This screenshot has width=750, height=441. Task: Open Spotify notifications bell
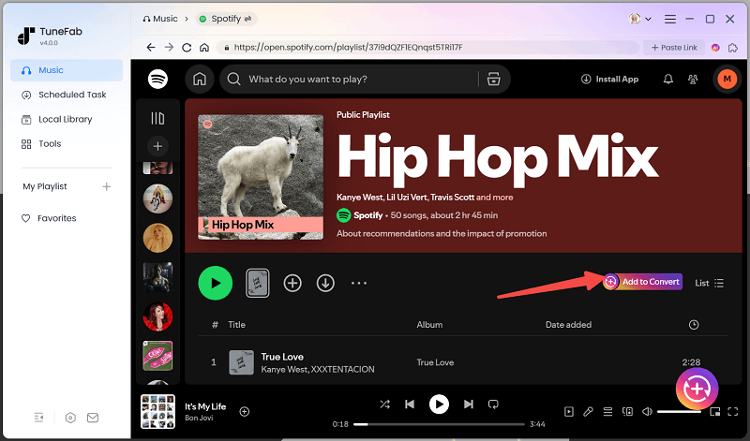pos(668,80)
